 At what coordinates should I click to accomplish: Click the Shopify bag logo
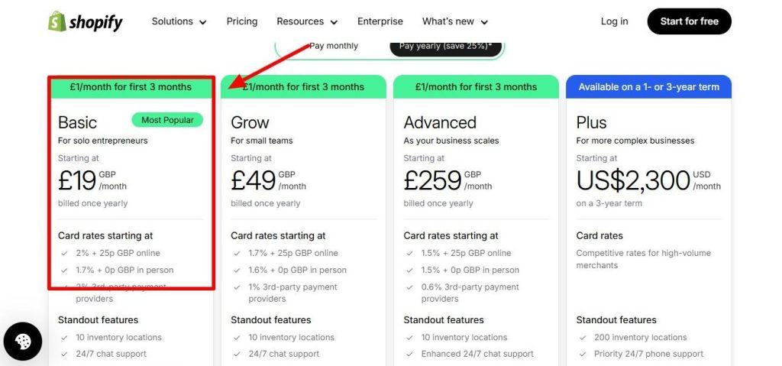point(57,21)
